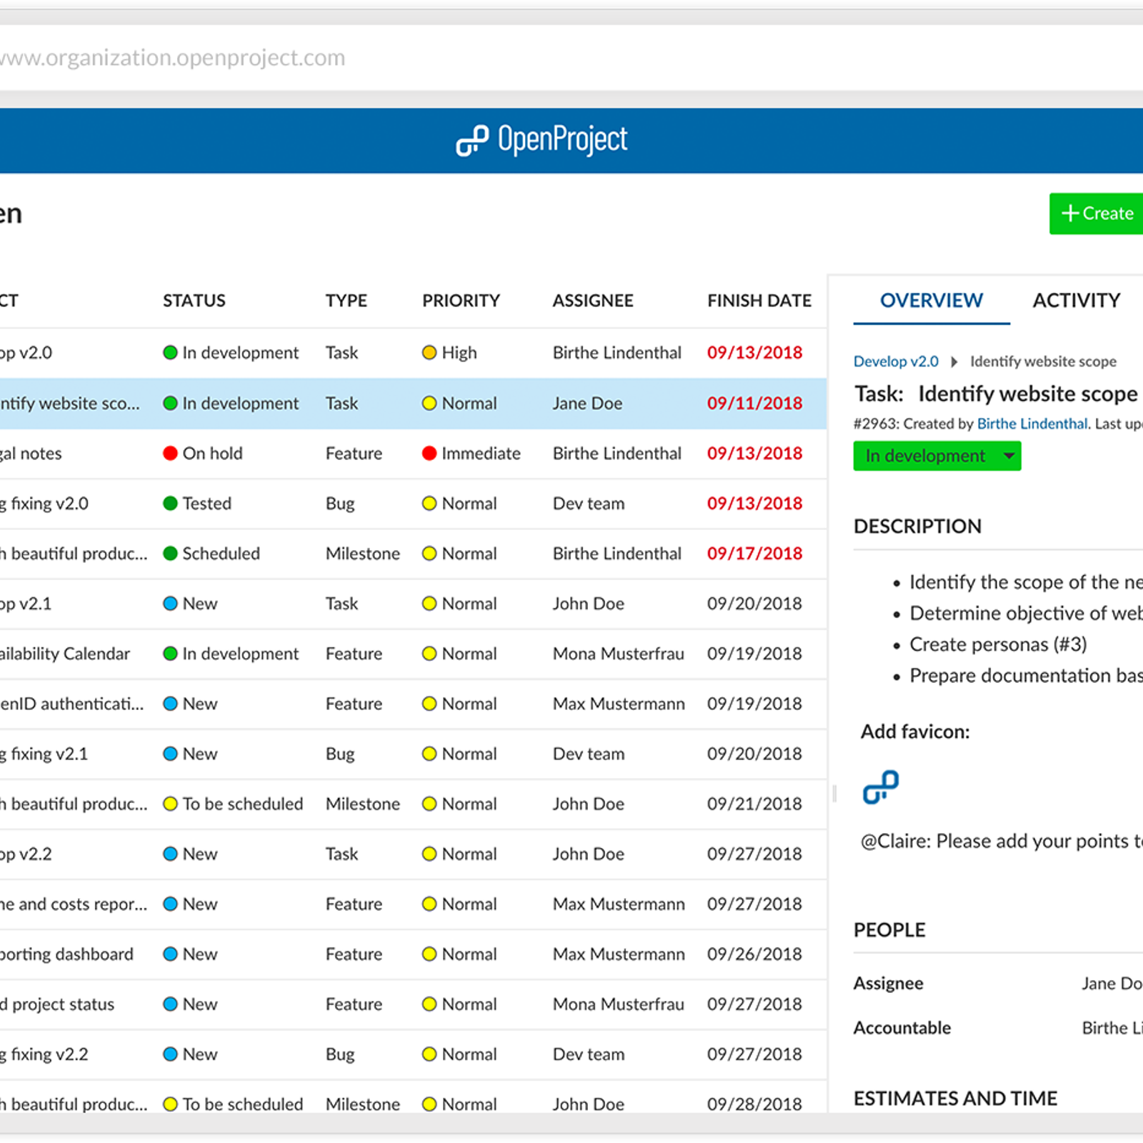1143x1143 pixels.
Task: Click the FINISH DATE column header
Action: pyautogui.click(x=759, y=301)
